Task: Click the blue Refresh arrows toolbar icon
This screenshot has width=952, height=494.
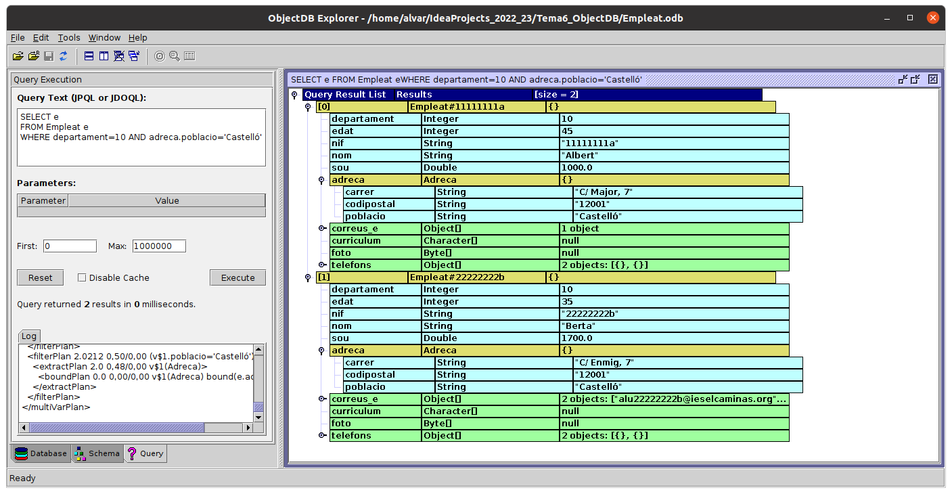Action: (64, 56)
